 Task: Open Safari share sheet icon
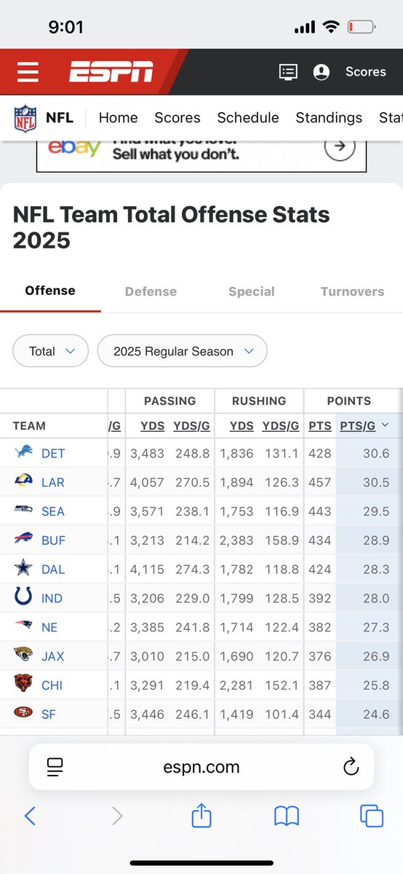(x=201, y=816)
